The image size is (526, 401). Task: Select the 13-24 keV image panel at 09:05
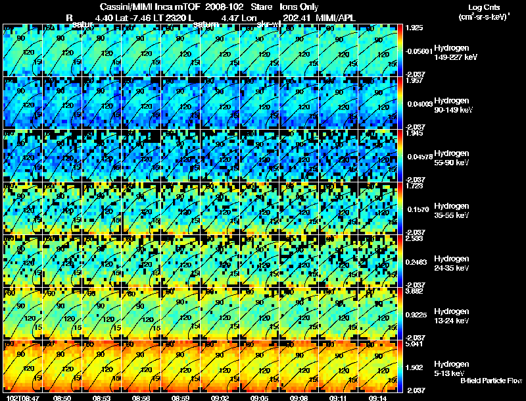pos(259,313)
